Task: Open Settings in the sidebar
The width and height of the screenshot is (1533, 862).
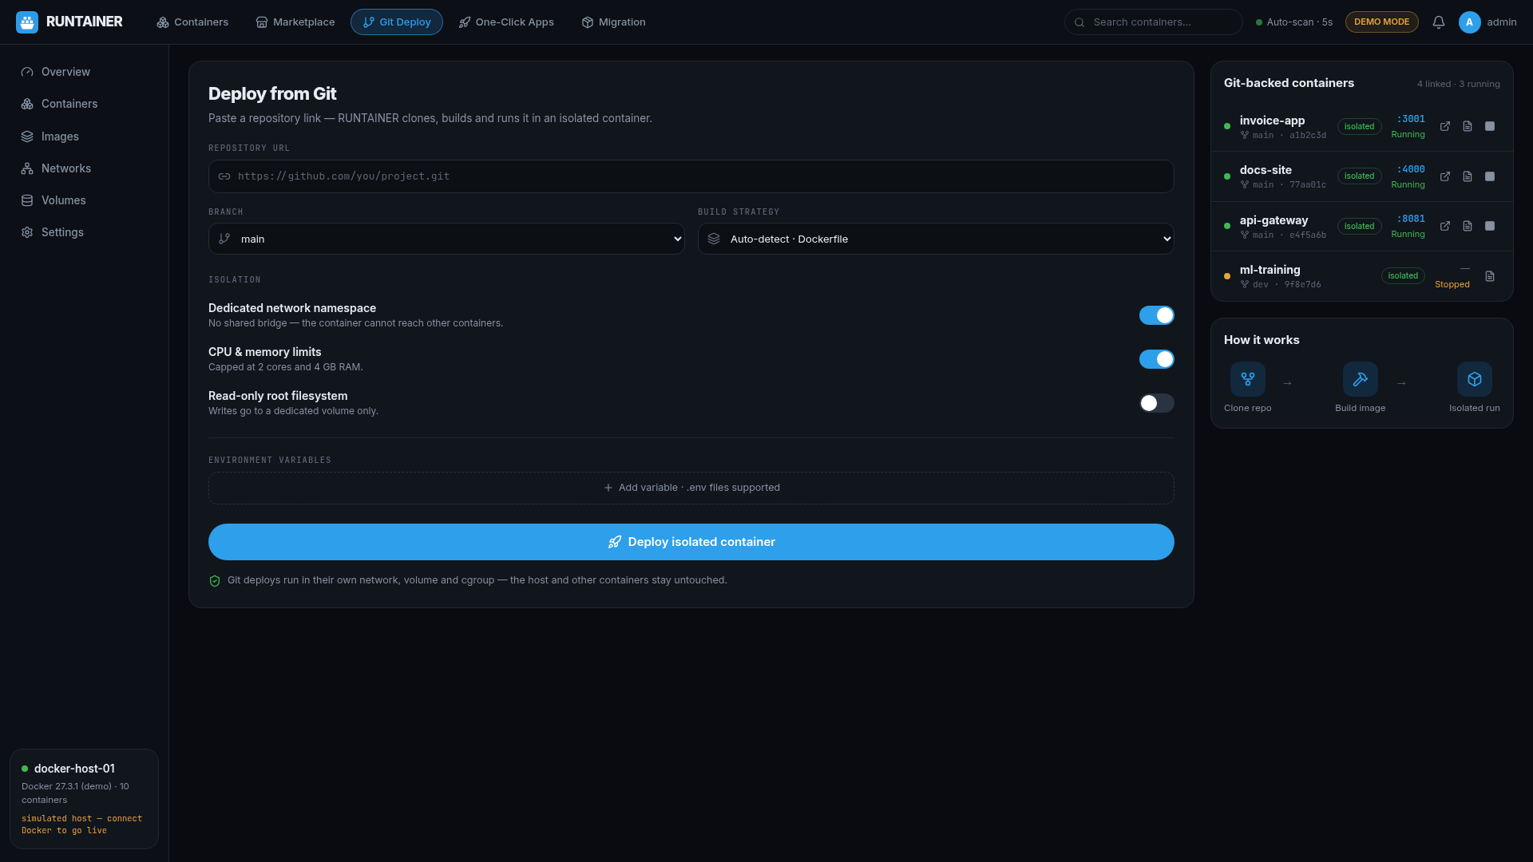Action: click(x=85, y=232)
